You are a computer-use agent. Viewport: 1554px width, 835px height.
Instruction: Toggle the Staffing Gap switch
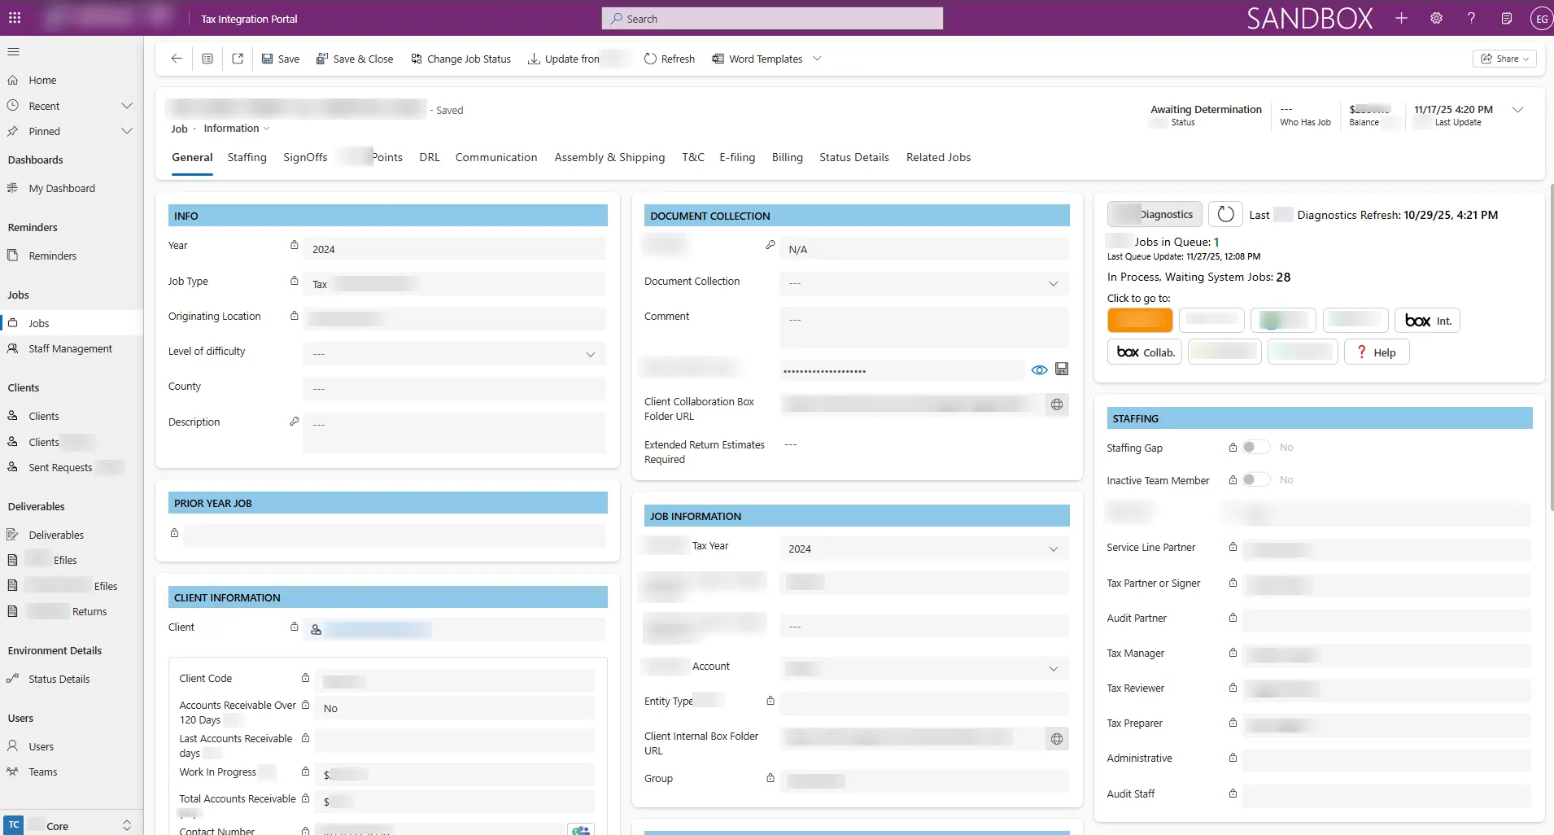coord(1255,448)
